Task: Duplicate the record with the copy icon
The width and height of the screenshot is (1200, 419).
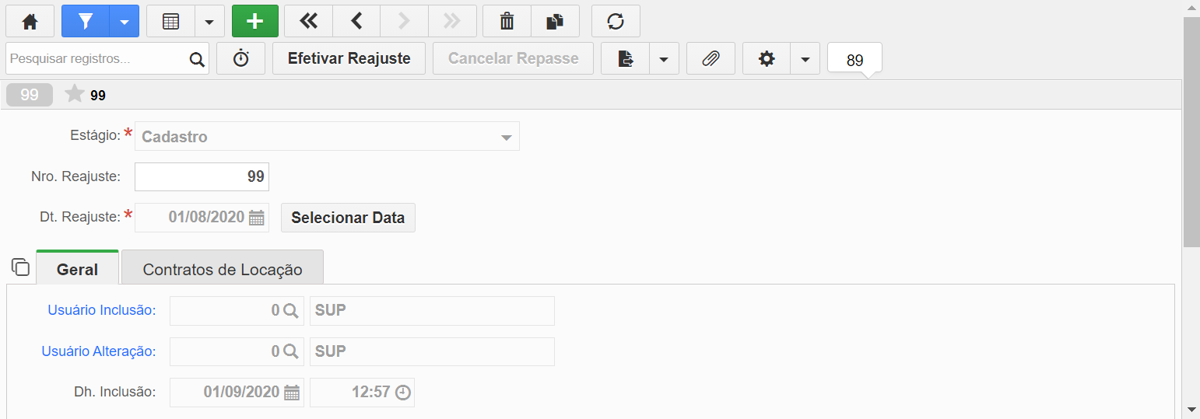Action: [555, 21]
